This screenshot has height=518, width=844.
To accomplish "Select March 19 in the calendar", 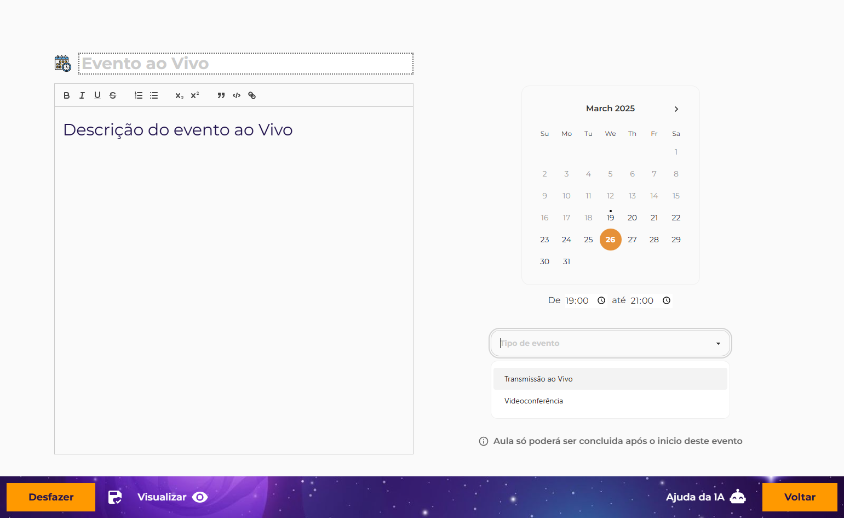I will 610,218.
